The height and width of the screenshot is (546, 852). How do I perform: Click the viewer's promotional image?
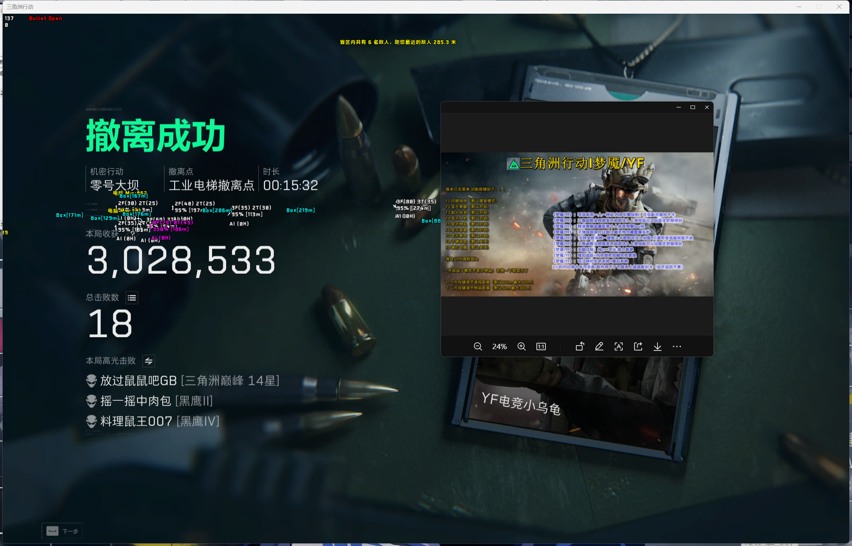pyautogui.click(x=577, y=224)
